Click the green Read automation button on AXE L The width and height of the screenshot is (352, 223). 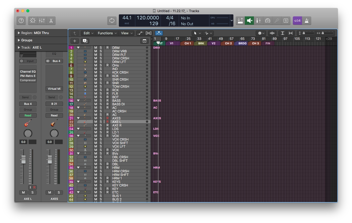click(28, 115)
